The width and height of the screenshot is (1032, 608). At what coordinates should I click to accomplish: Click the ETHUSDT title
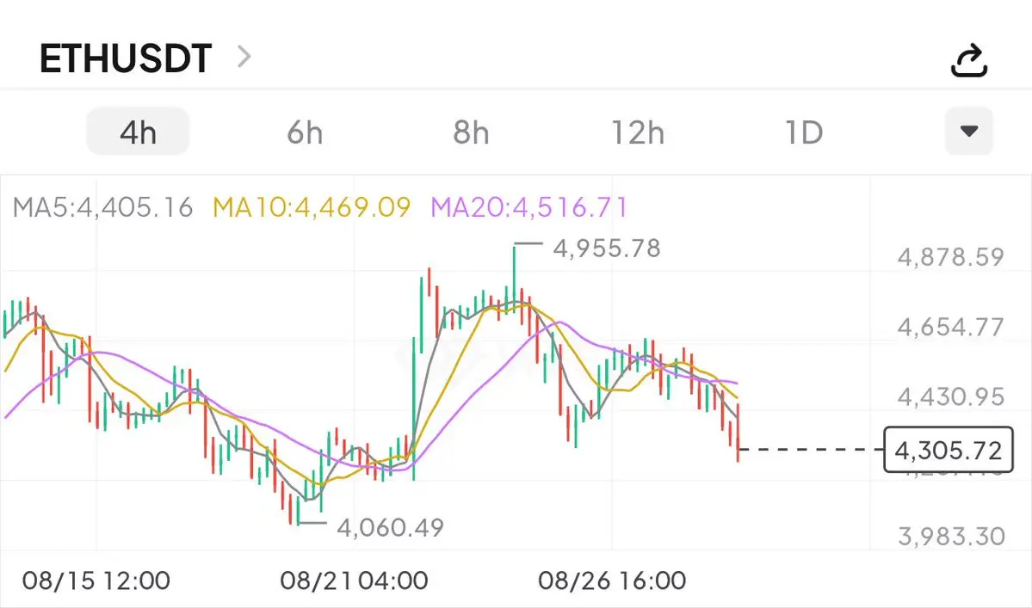point(126,58)
